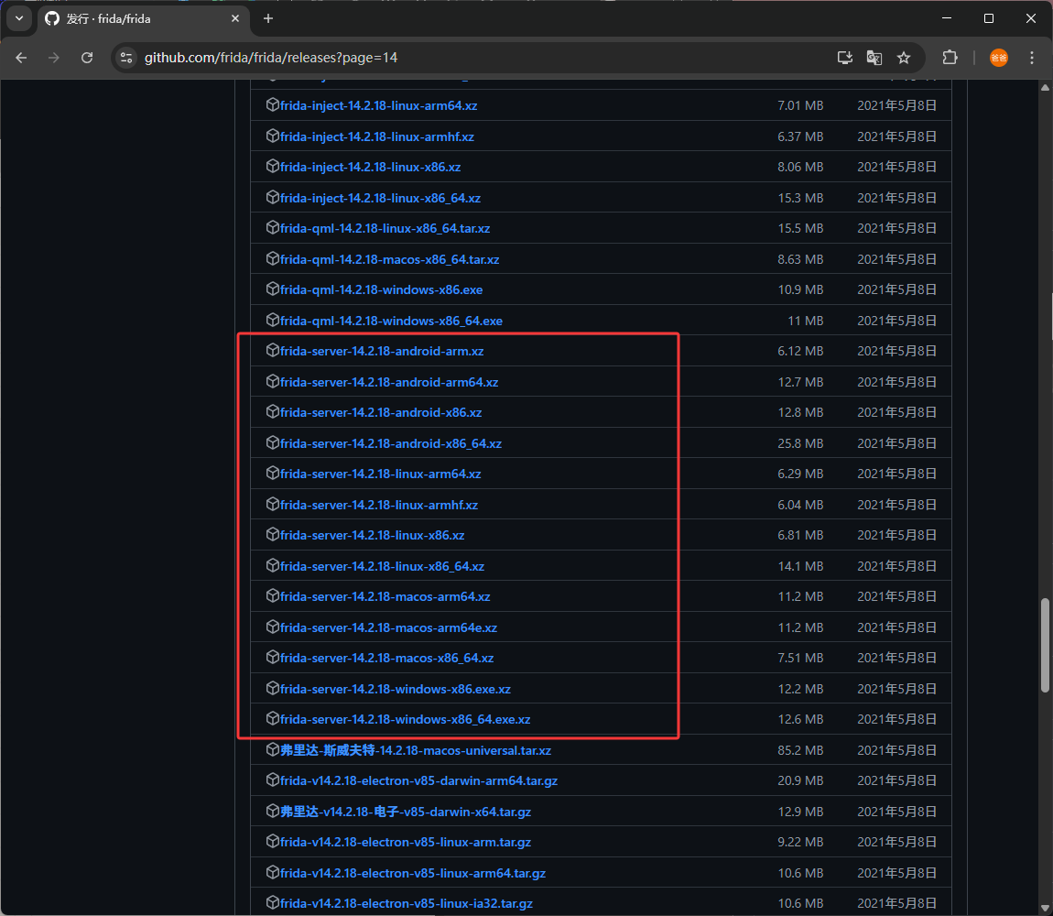
Task: Download frida-server-14.2.18-macos-arm64e.xz
Action: [x=388, y=627]
